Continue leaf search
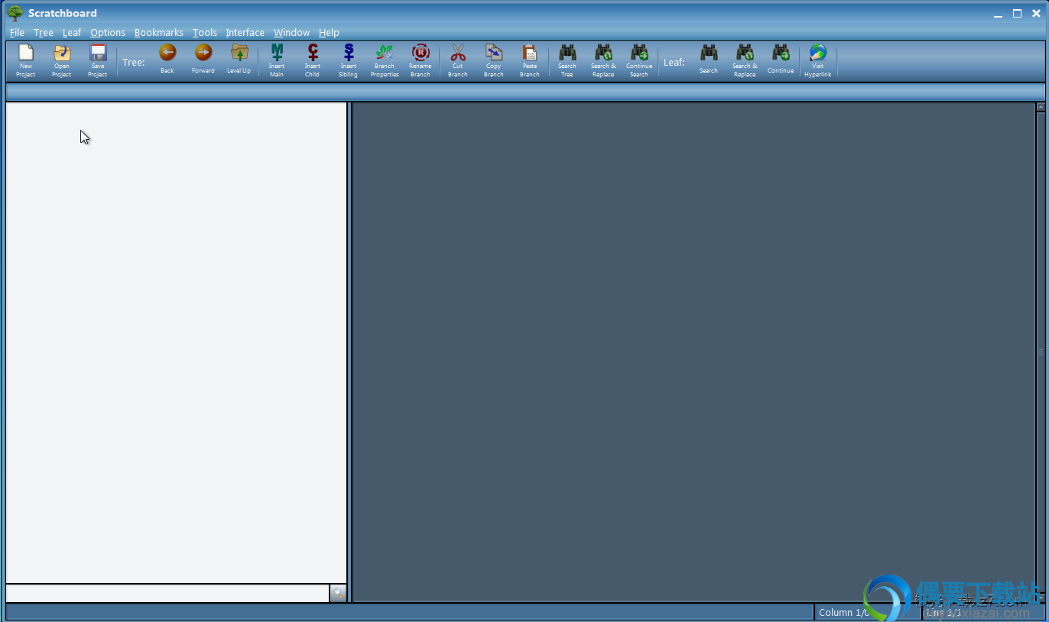1049x622 pixels. (781, 60)
